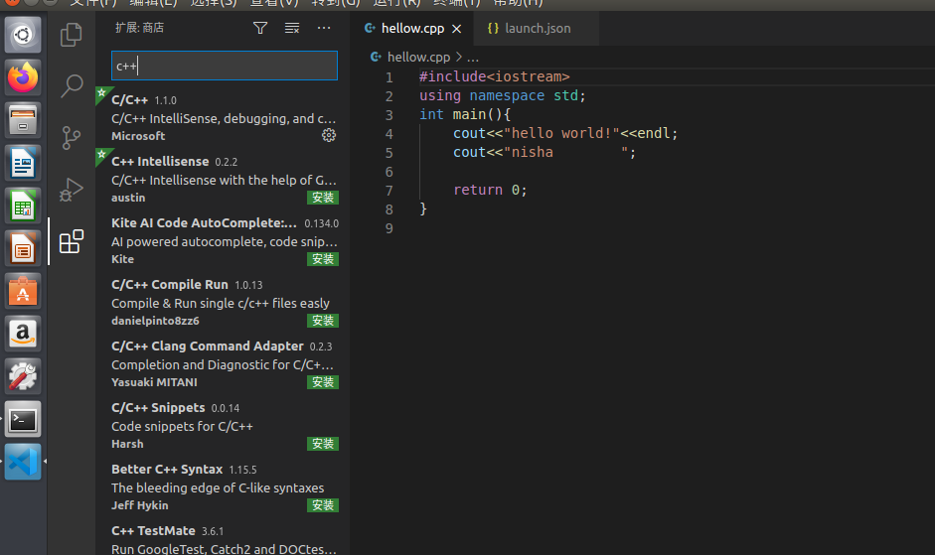Select C/C++ Clang Command Adapter title
This screenshot has height=555, width=935.
(x=207, y=346)
